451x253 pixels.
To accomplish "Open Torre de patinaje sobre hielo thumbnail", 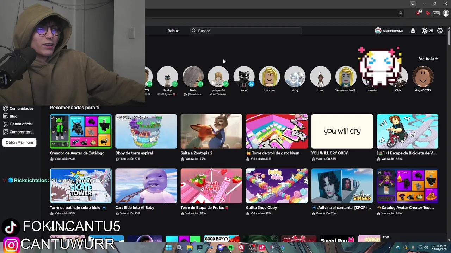I will point(81,186).
